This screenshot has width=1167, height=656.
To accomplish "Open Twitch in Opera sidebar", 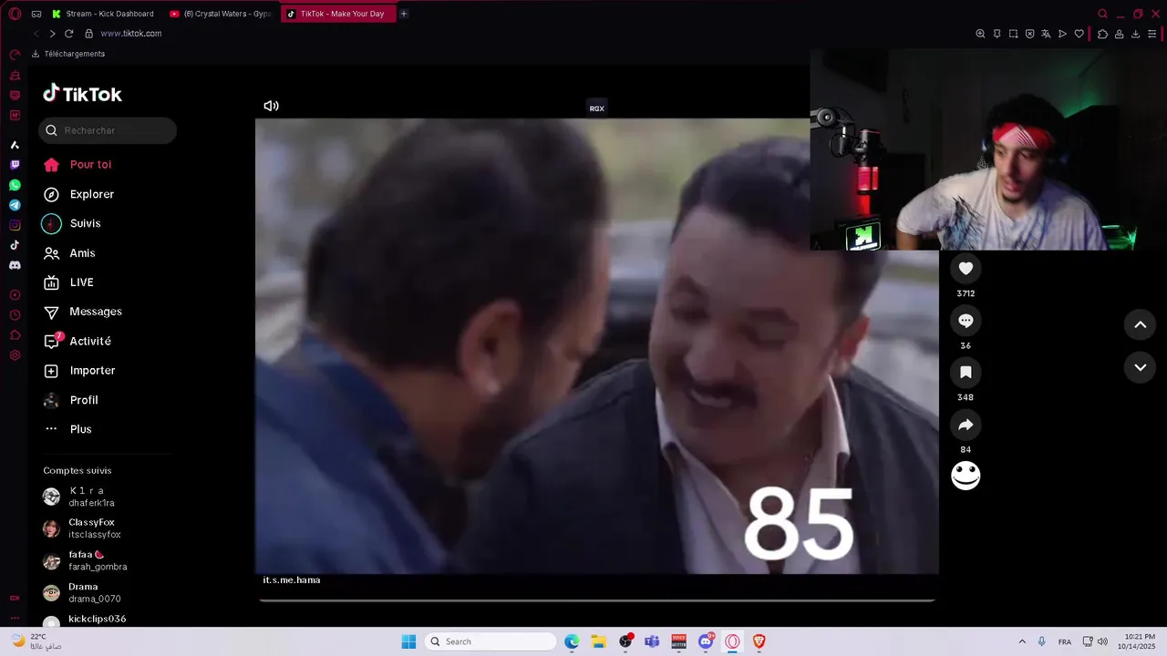I will [x=15, y=165].
